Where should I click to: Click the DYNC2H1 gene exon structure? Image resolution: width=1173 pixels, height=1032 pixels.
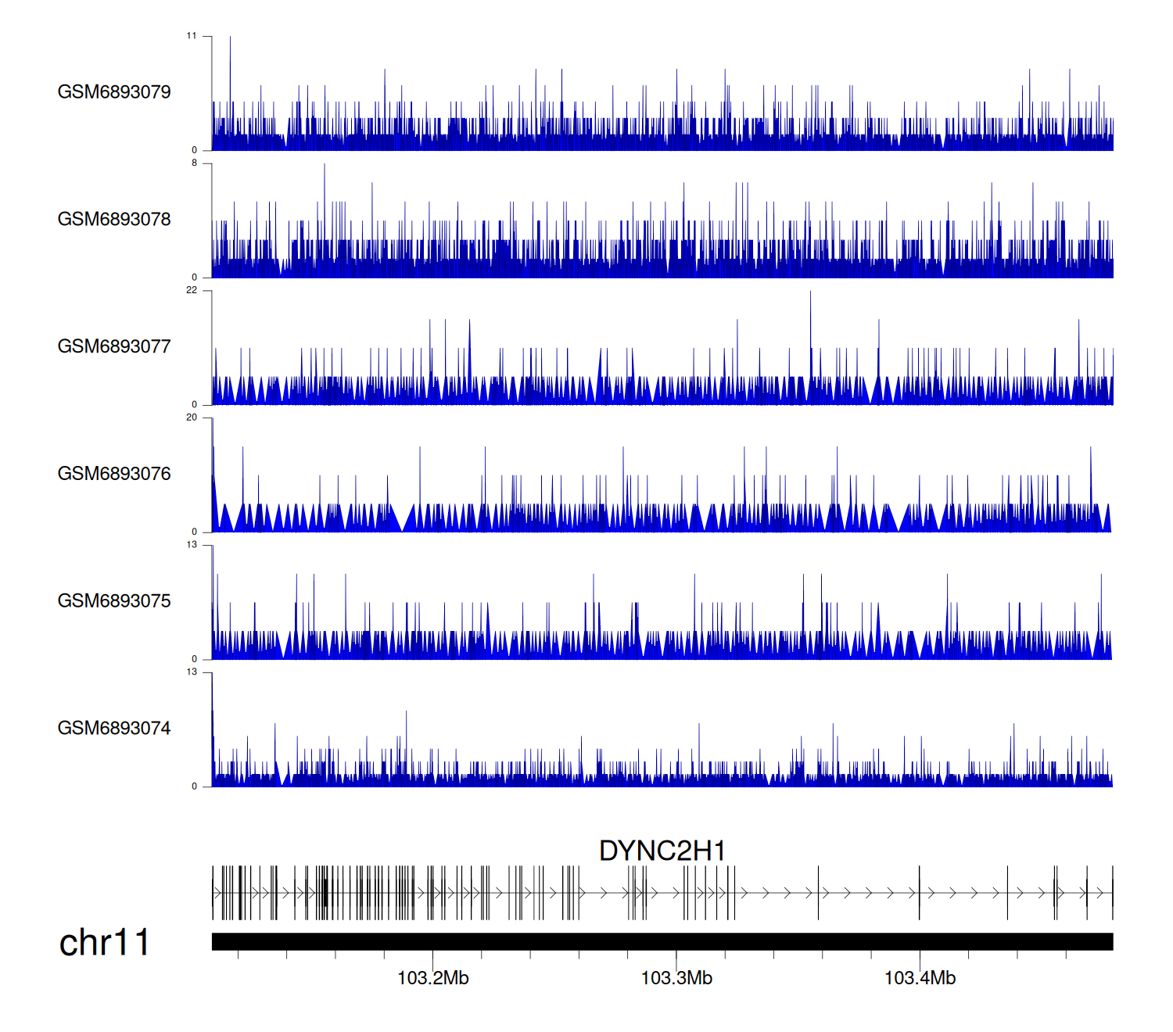(662, 893)
